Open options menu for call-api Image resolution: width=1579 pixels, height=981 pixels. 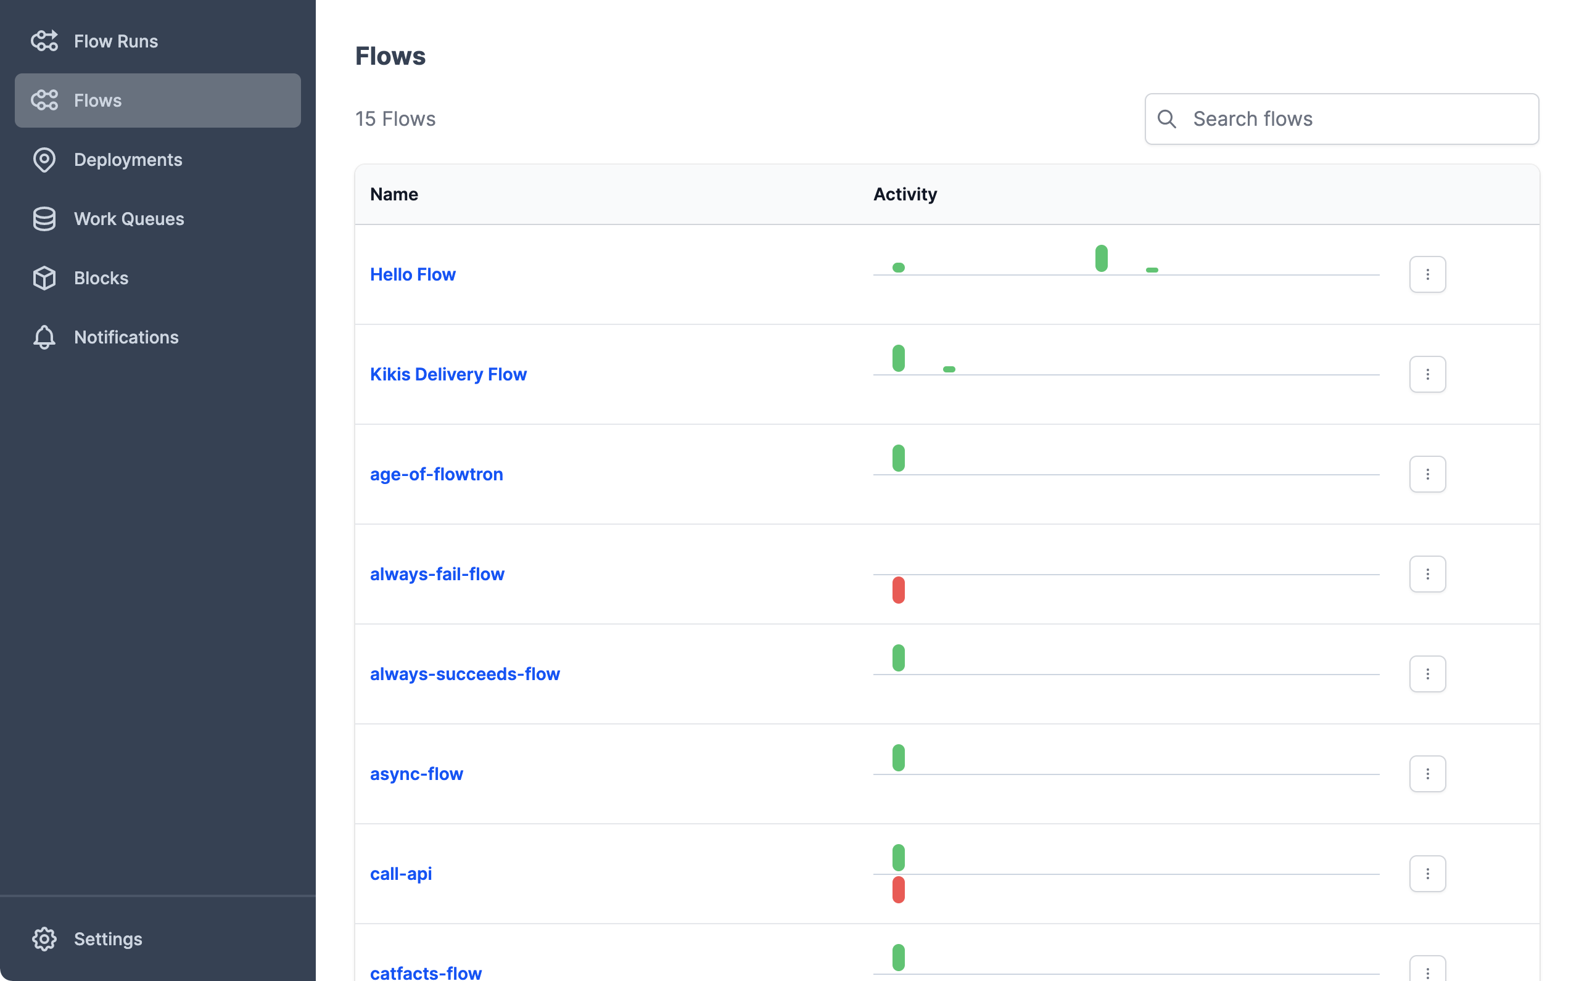1427,874
